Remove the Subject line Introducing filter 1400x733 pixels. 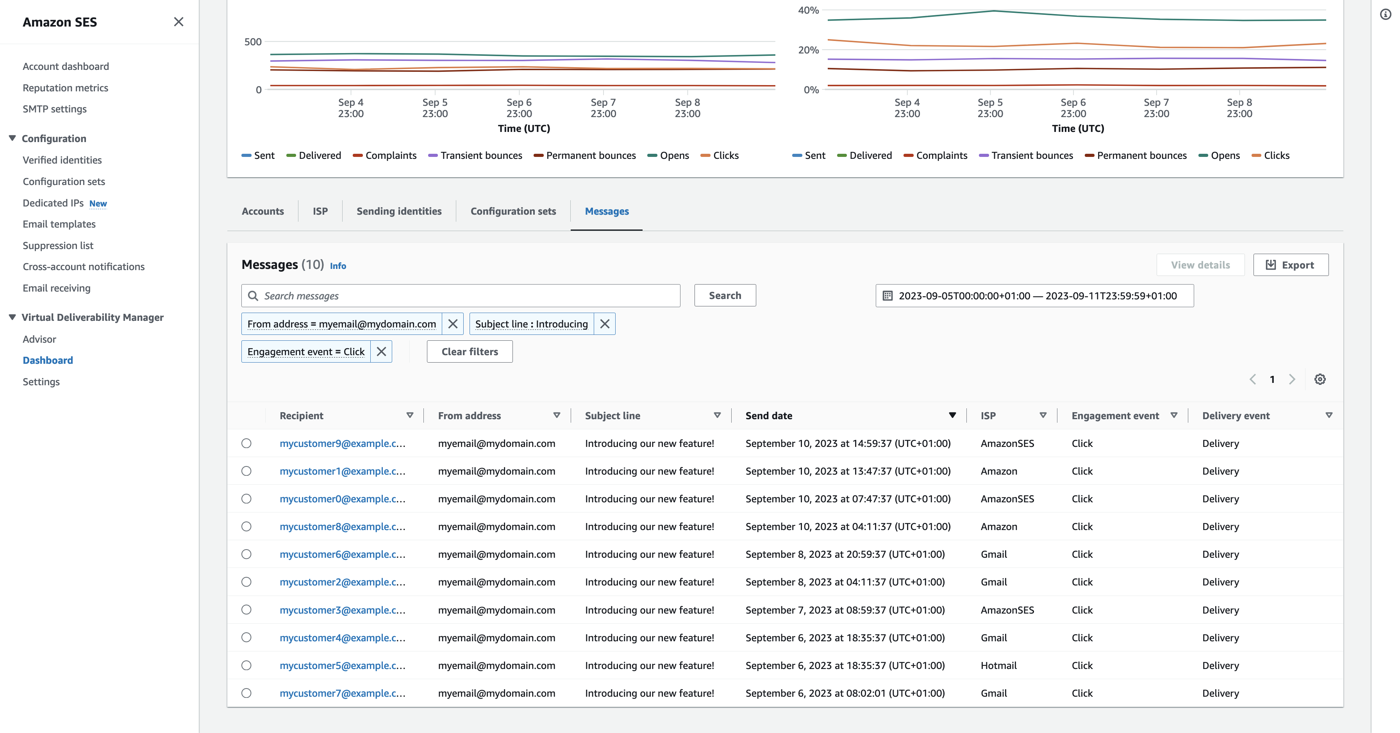tap(605, 323)
